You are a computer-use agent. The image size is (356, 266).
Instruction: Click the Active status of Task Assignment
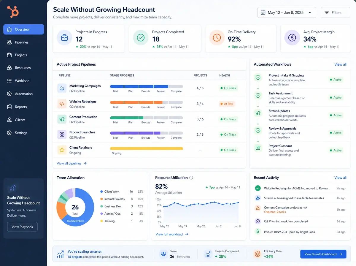click(336, 97)
